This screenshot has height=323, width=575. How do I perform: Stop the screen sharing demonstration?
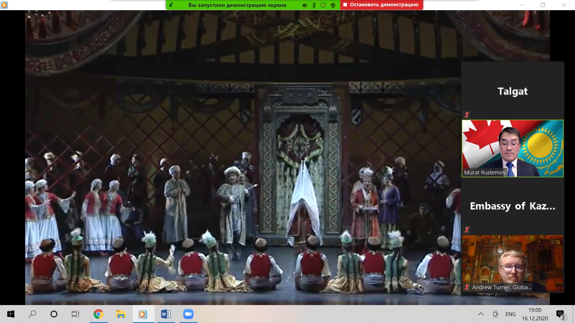pos(382,5)
